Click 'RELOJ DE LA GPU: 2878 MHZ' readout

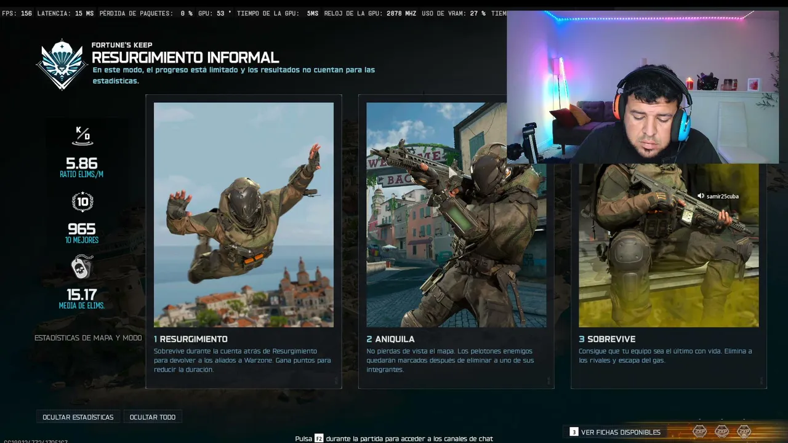click(370, 13)
